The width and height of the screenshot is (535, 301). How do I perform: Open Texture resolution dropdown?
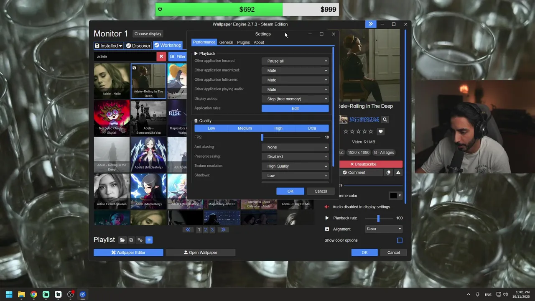point(295,166)
